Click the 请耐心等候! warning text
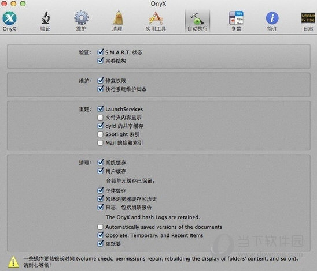Screen dimensions: 317x271 37,265
